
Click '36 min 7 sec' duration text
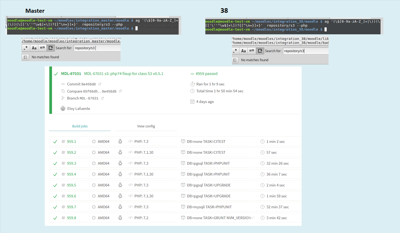click(x=277, y=174)
